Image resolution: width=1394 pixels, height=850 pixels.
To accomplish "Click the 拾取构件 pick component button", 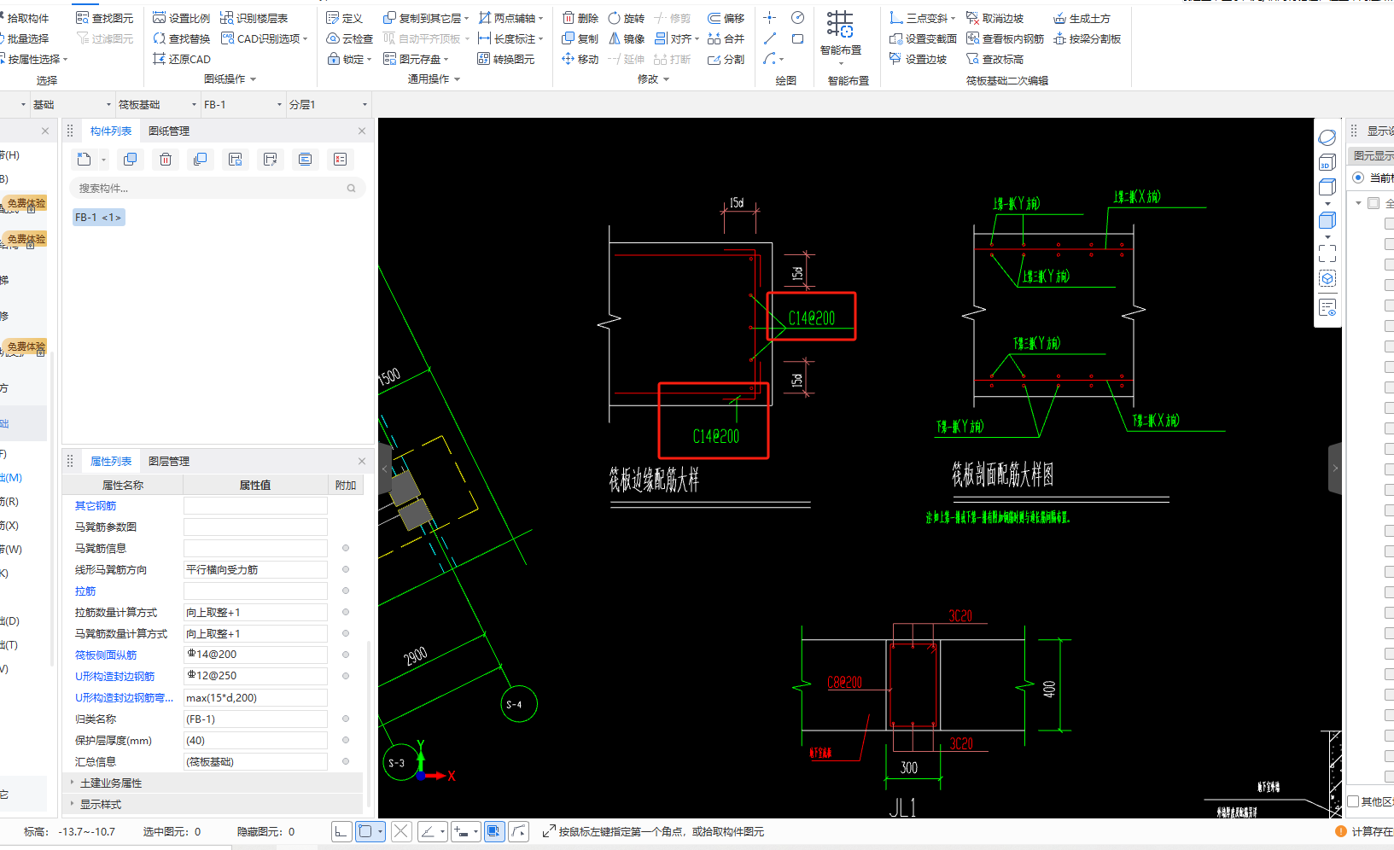I will coord(26,18).
